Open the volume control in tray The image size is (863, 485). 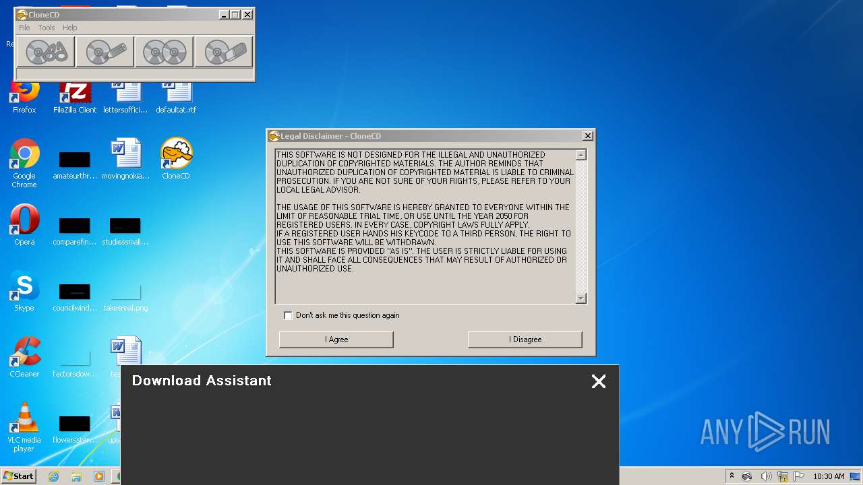[766, 476]
